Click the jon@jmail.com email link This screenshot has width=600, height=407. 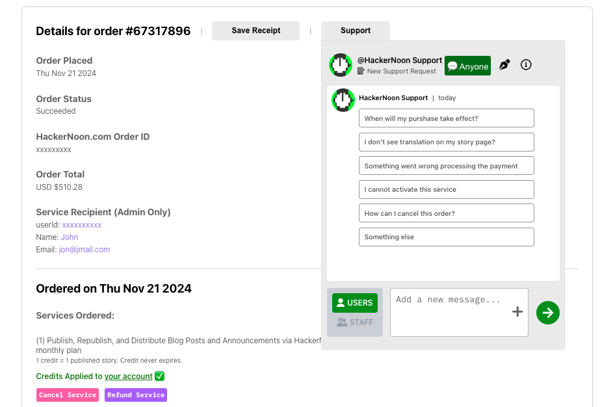[85, 250]
